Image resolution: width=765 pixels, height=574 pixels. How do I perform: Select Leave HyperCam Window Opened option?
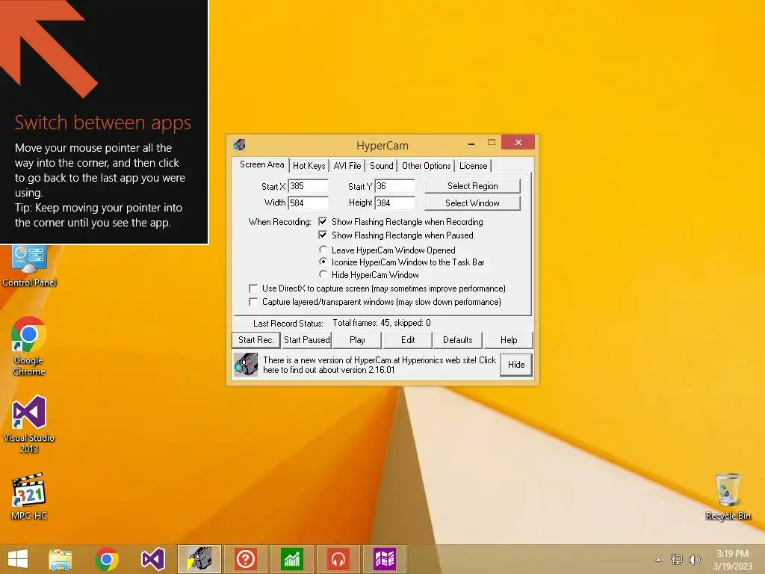pos(323,250)
